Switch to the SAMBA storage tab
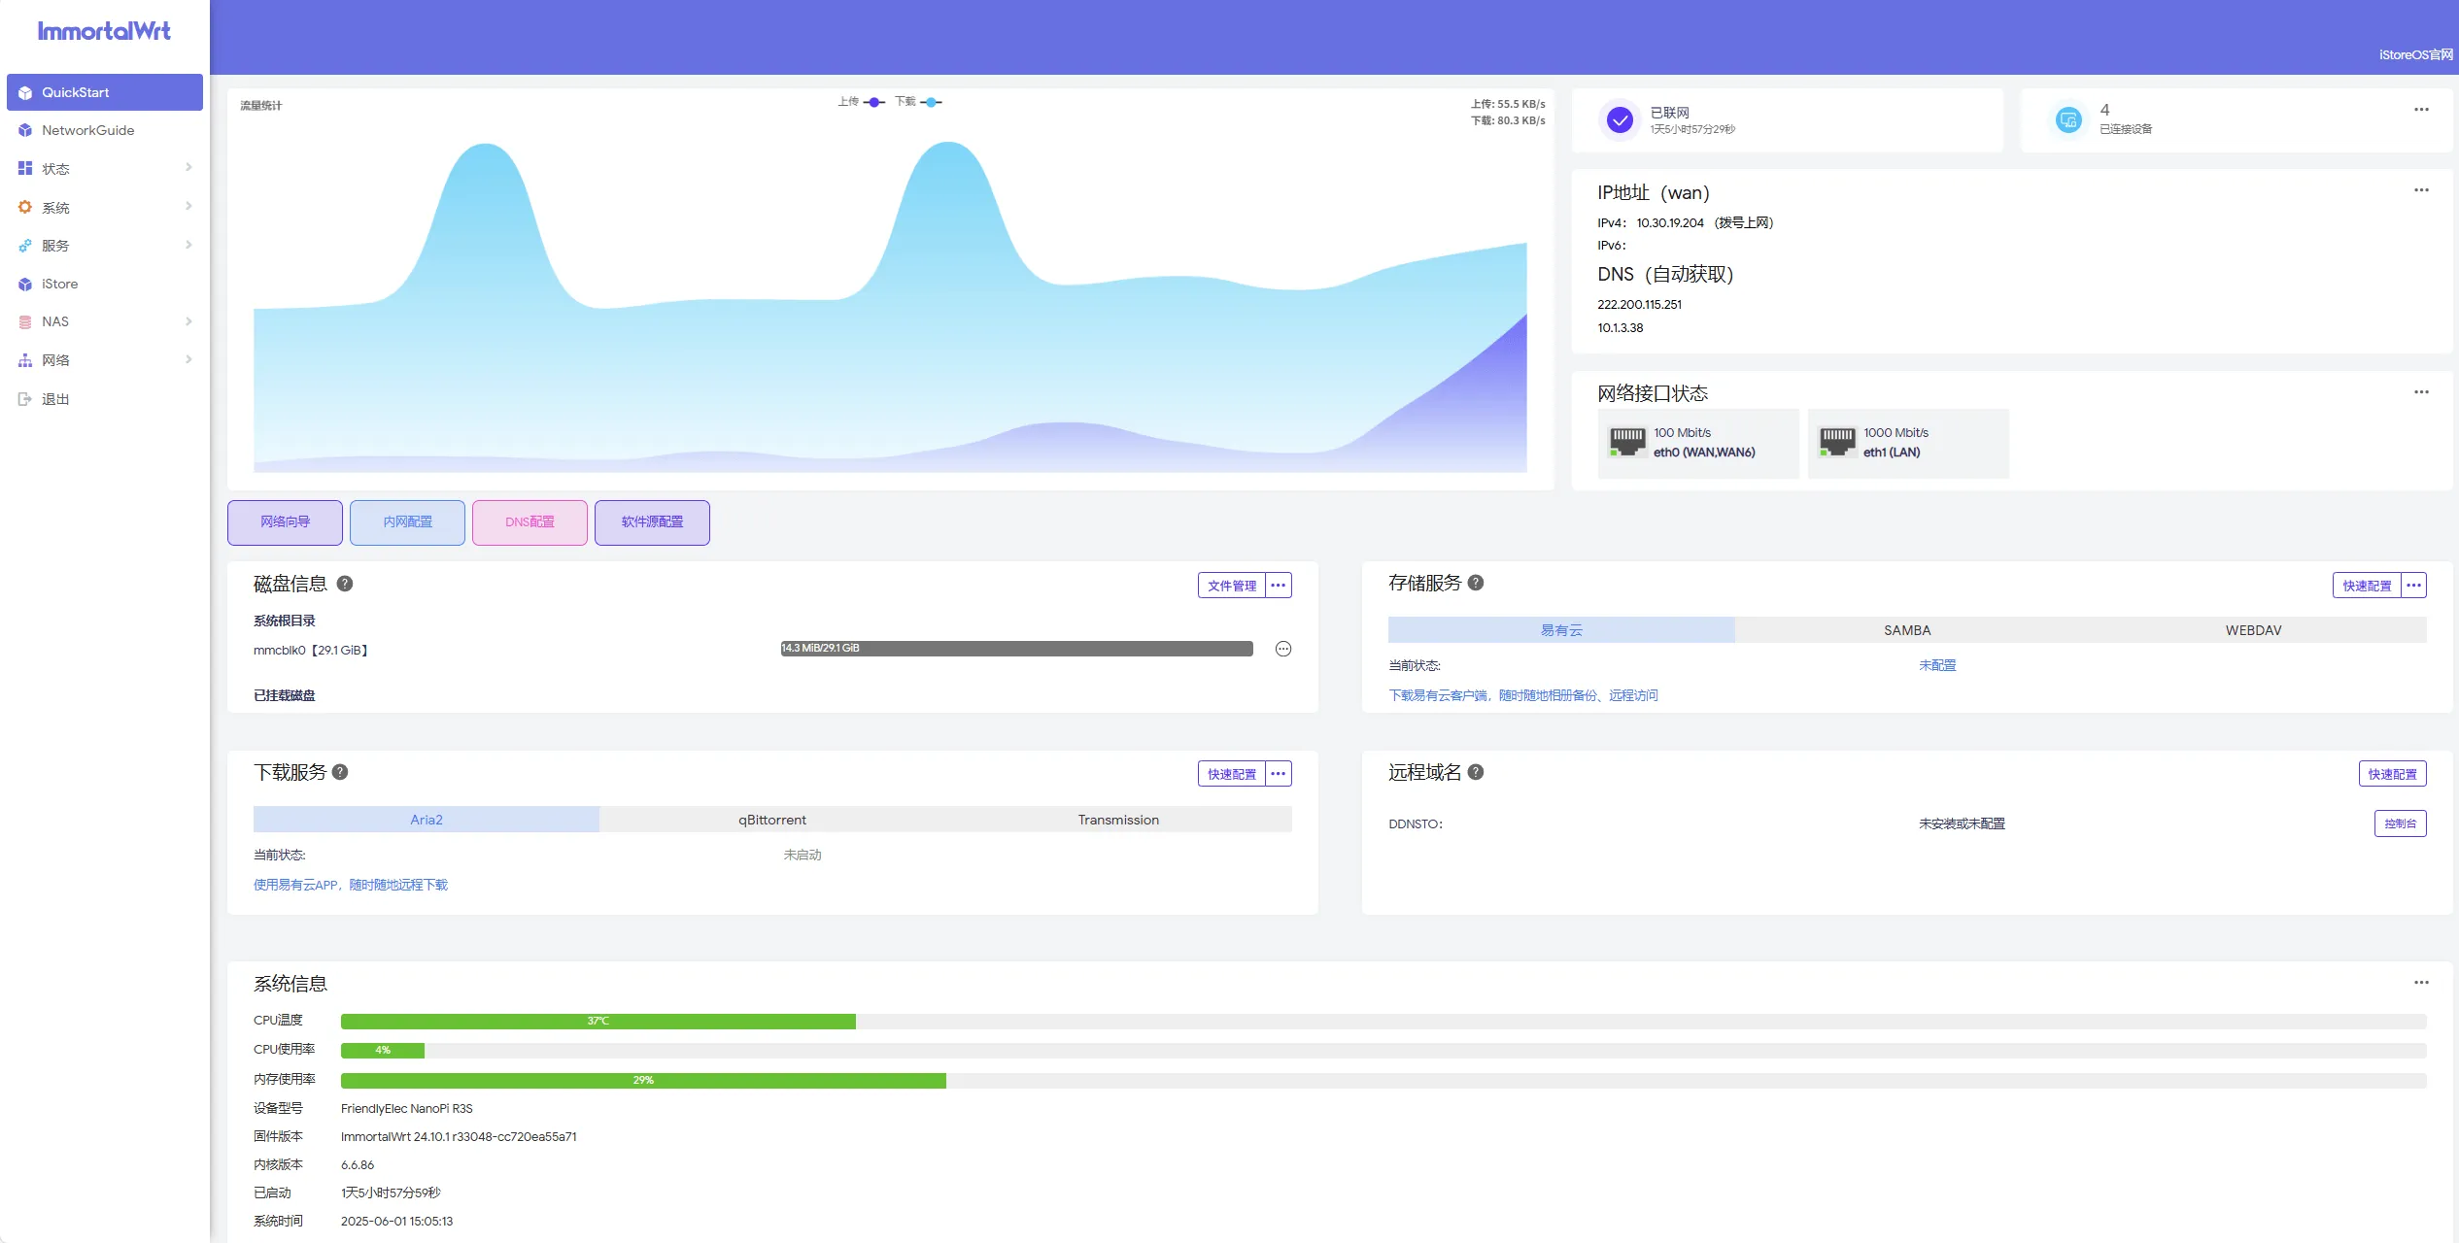Image resolution: width=2459 pixels, height=1243 pixels. [x=1906, y=630]
